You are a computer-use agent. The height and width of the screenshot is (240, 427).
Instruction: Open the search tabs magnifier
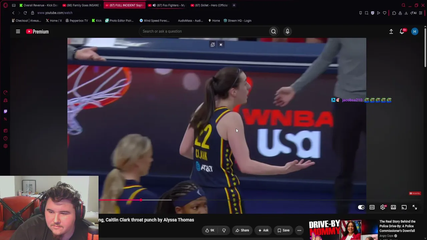[x=403, y=5]
